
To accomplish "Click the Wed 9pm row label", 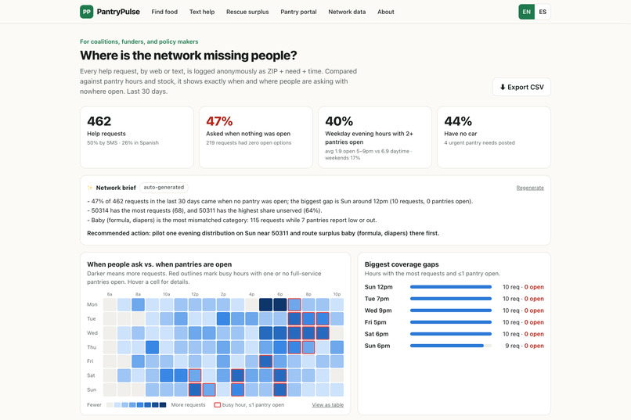I will [378, 311].
